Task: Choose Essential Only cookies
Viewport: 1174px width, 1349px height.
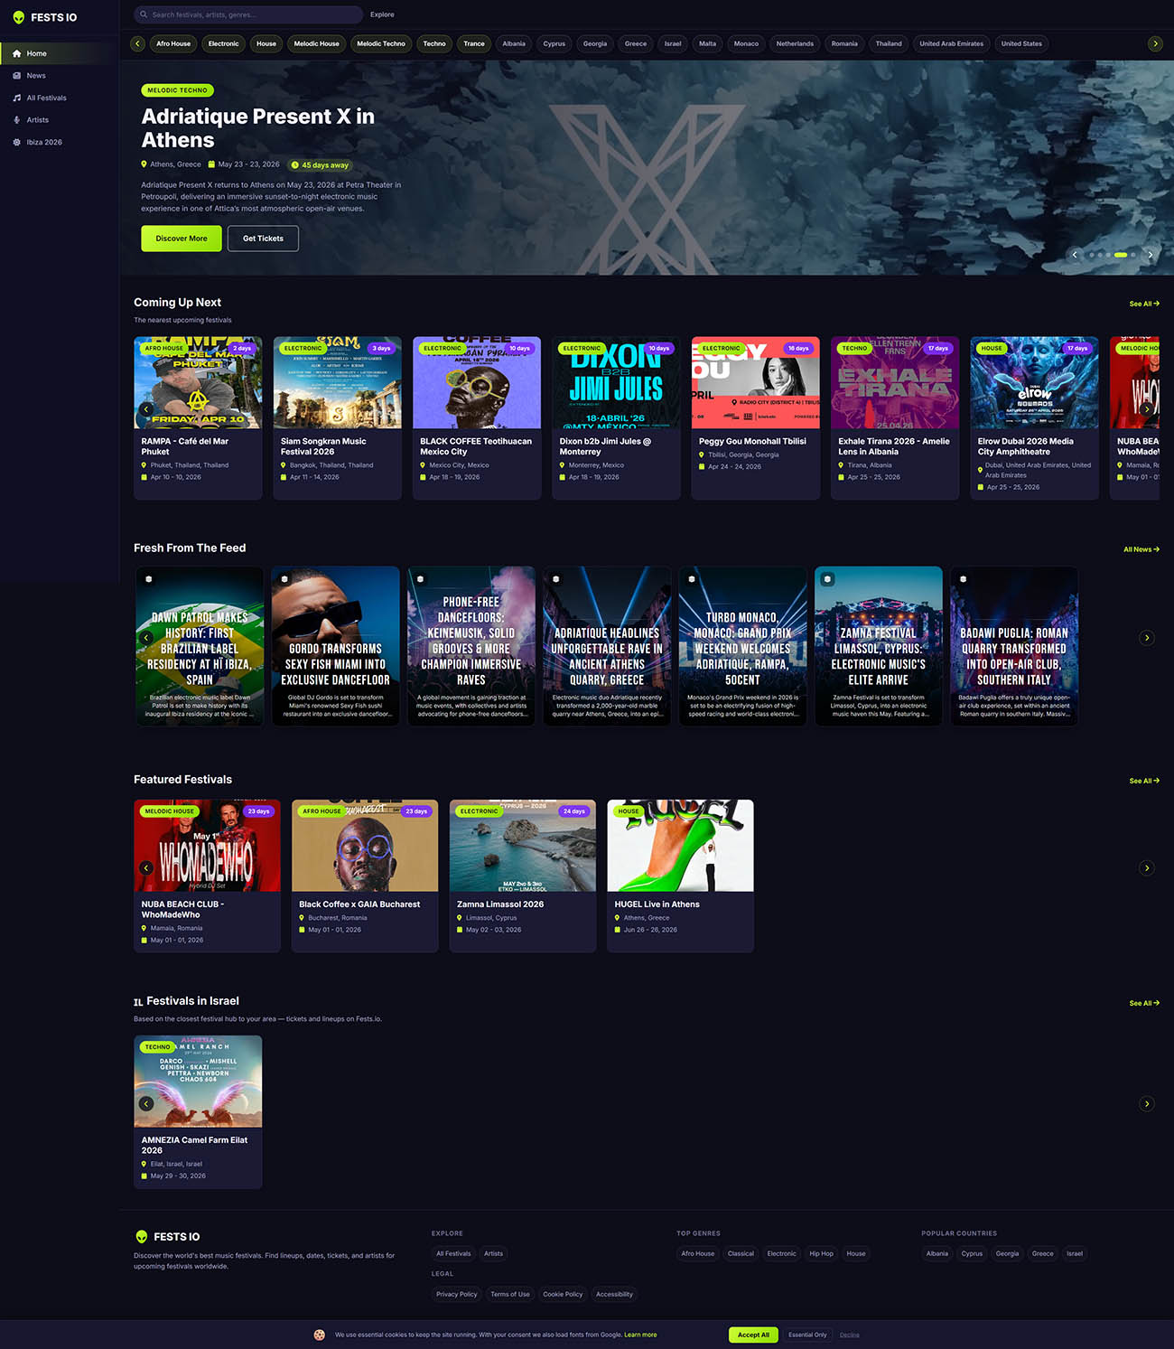Action: tap(806, 1335)
